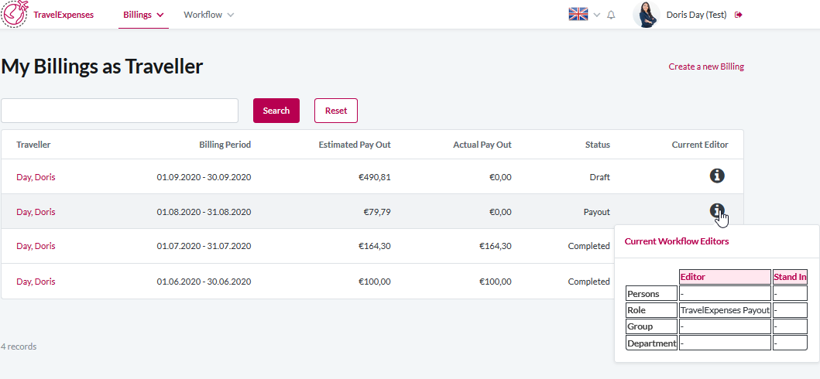Open the Day, Doris August 2020 billing
Screen dimensions: 820x379
pyautogui.click(x=36, y=212)
